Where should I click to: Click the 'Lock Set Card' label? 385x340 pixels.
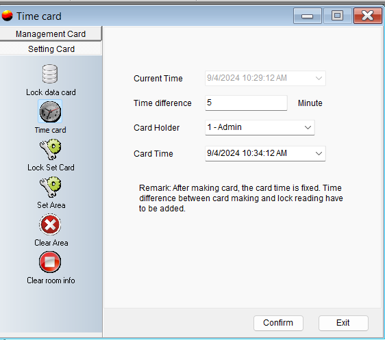click(51, 168)
